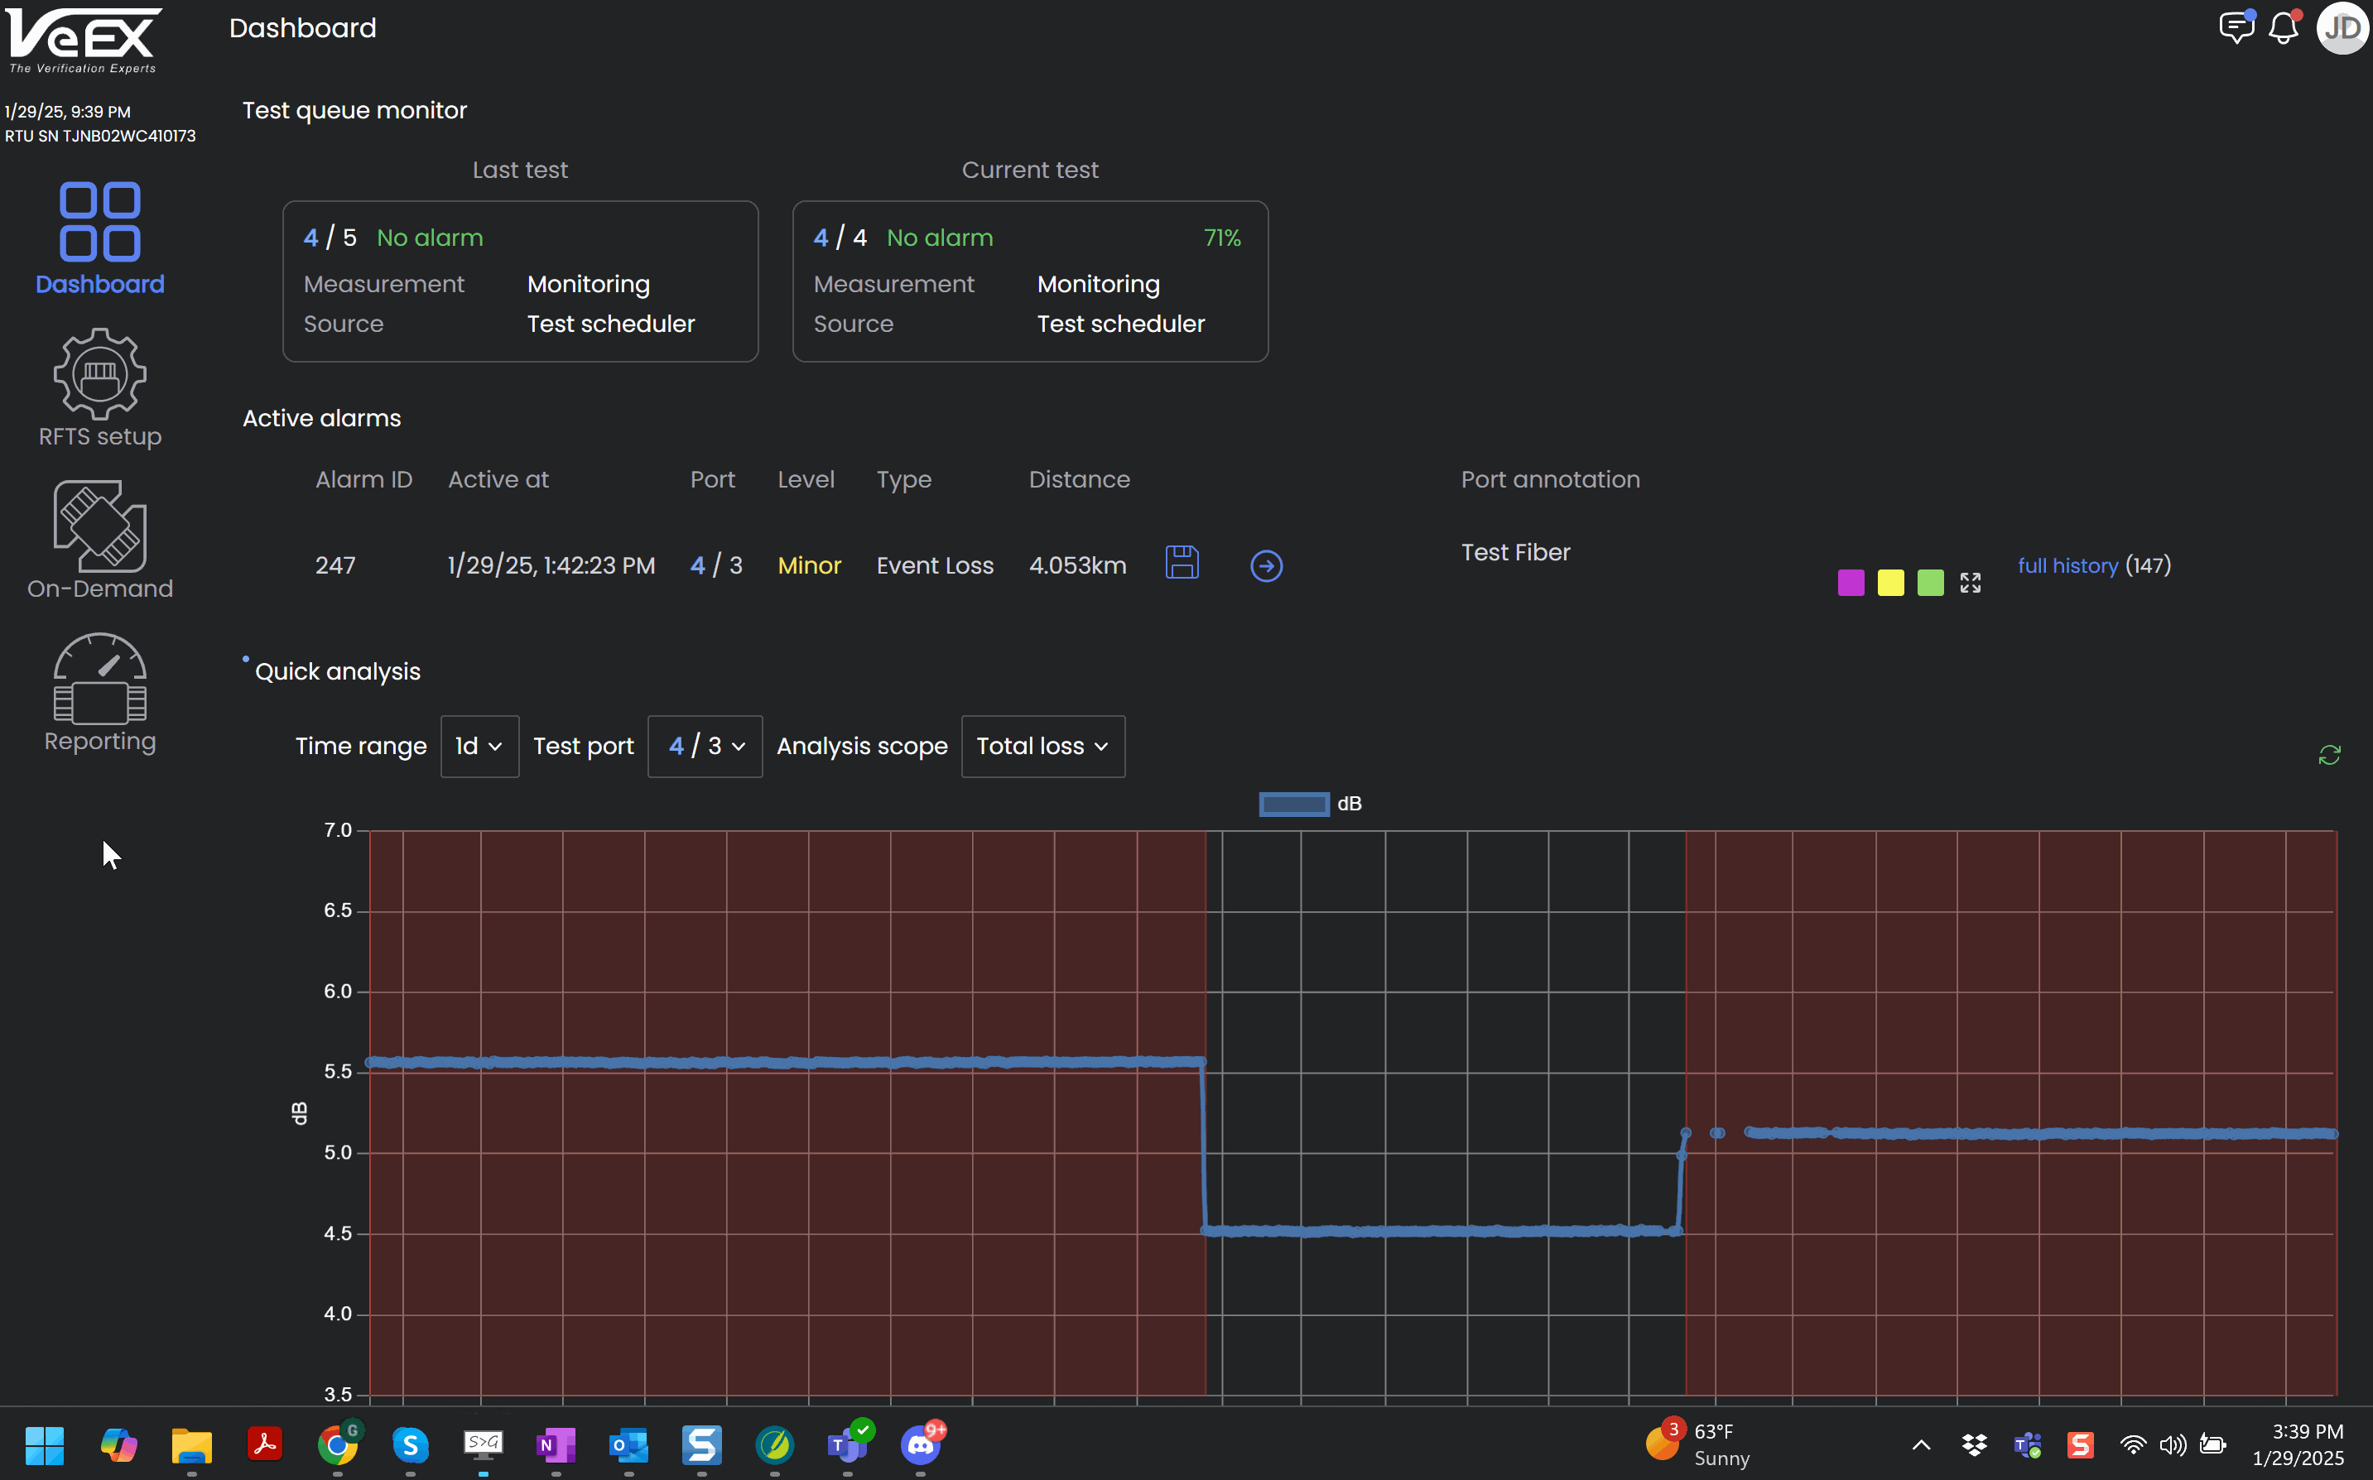Image resolution: width=2373 pixels, height=1480 pixels.
Task: Open Microsoft Teams from the taskbar
Action: point(847,1444)
